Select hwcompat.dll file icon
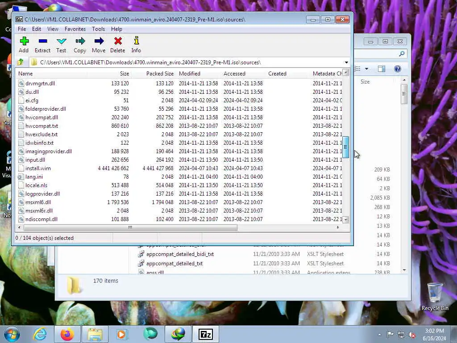The height and width of the screenshot is (343, 457). (21, 117)
